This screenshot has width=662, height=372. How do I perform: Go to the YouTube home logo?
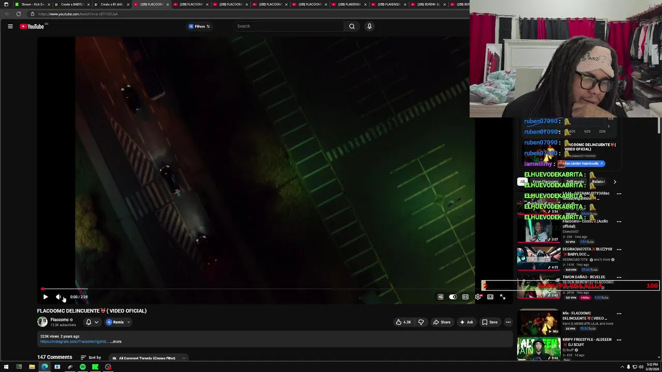click(32, 26)
